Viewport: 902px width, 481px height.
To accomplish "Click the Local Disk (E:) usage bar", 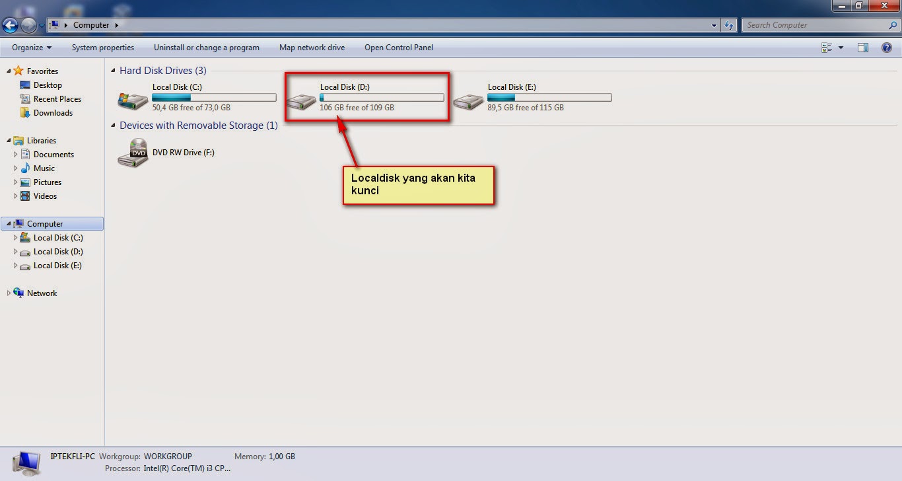I will pos(549,98).
